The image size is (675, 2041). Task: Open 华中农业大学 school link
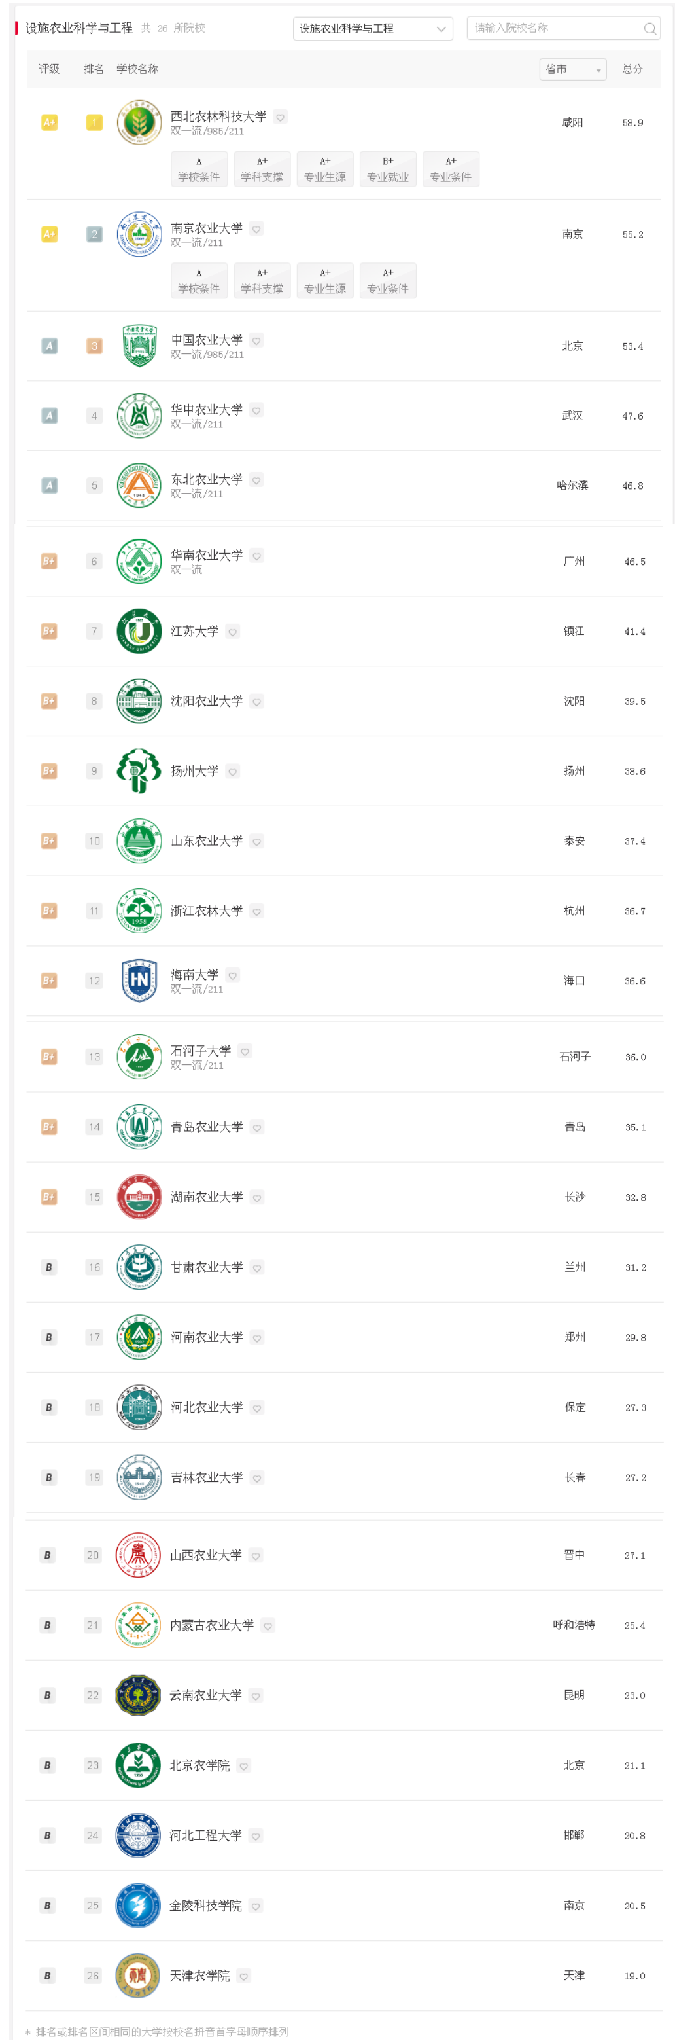click(207, 410)
